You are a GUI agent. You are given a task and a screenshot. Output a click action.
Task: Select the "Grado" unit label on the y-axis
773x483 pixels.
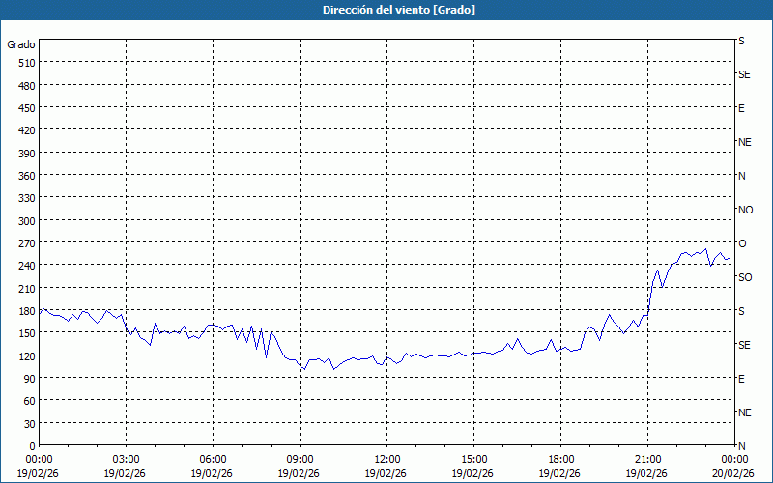(21, 44)
